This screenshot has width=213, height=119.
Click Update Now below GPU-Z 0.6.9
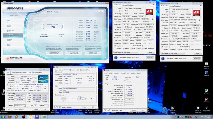click(197, 59)
